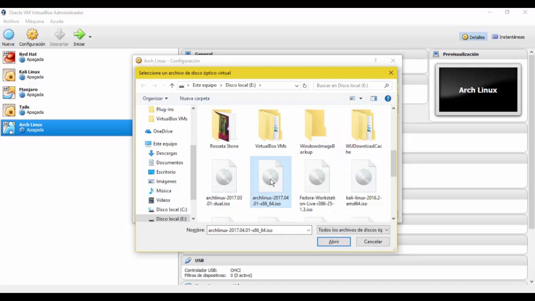Select archlinux-2017.04.01-x86_64.iso file
Image resolution: width=535 pixels, height=301 pixels.
[270, 182]
